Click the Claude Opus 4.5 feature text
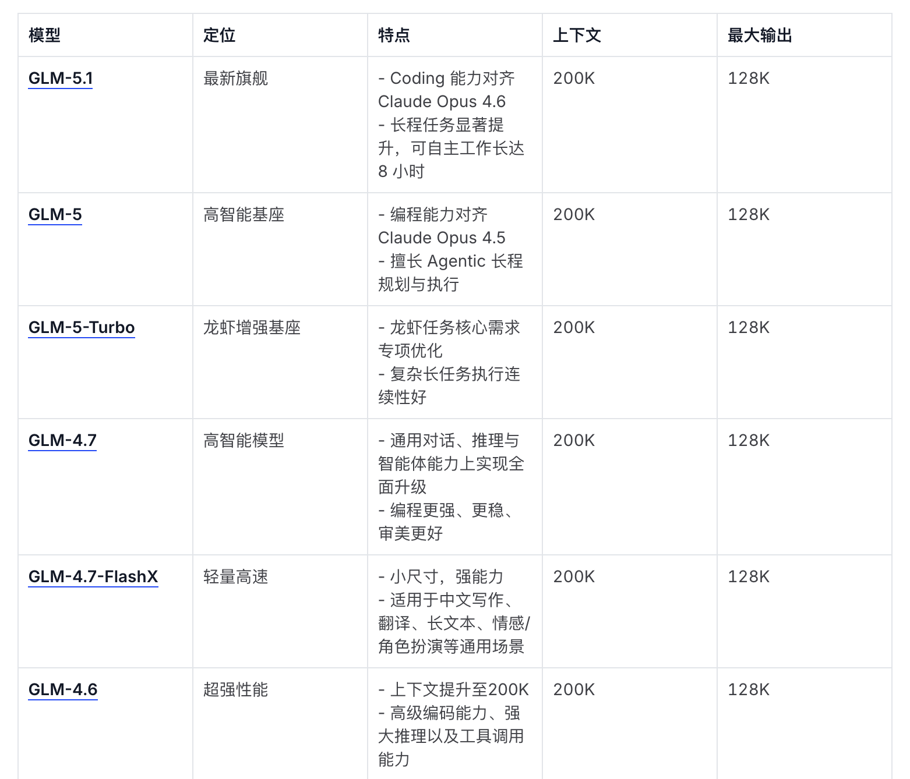The height and width of the screenshot is (779, 910). 442,238
